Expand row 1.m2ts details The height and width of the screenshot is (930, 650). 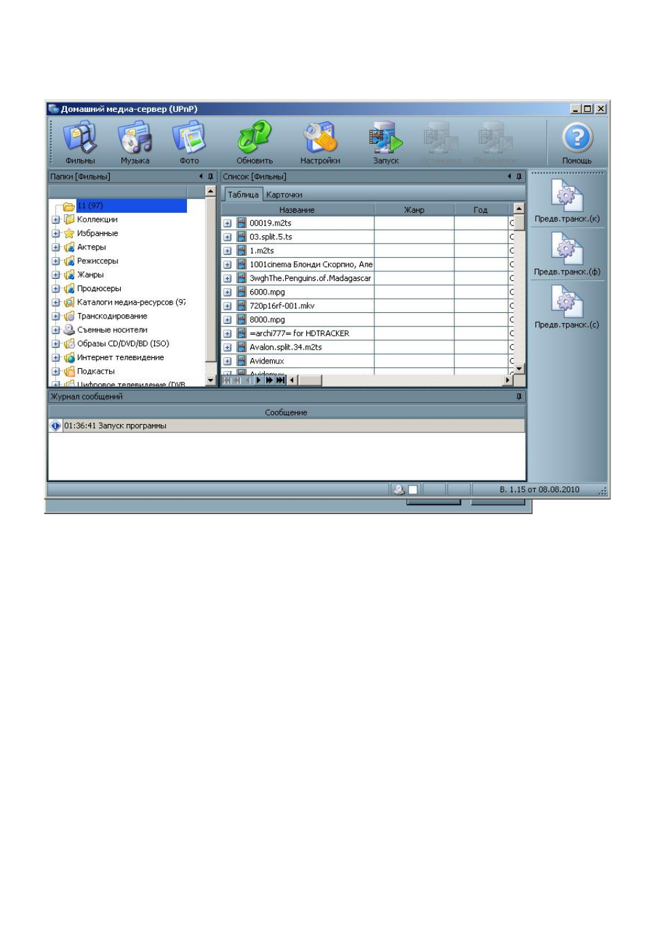point(227,251)
